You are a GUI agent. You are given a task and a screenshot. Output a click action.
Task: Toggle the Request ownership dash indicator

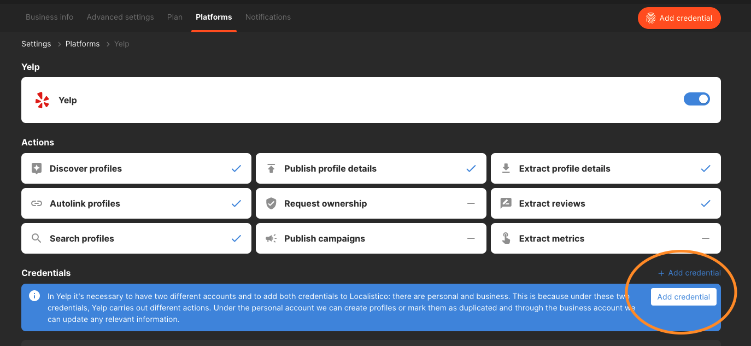[x=471, y=203]
